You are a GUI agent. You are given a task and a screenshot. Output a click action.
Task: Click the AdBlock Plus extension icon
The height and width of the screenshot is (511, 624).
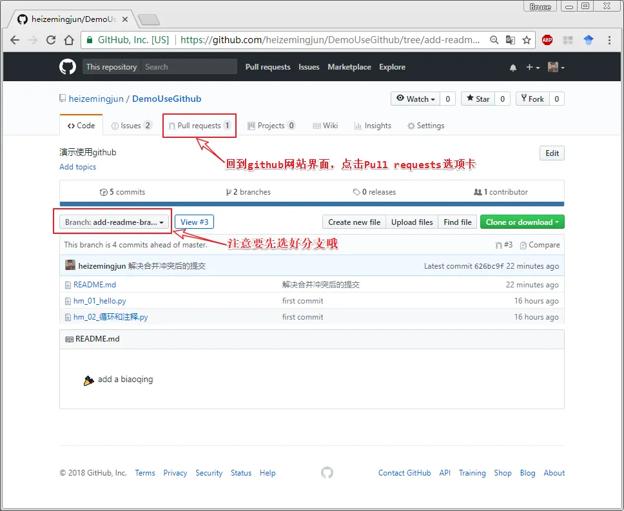click(x=547, y=40)
